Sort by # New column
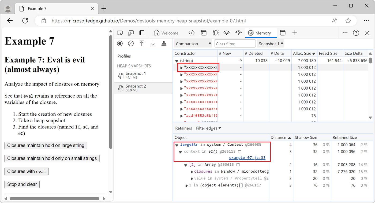The width and height of the screenshot is (375, 203). click(230, 53)
